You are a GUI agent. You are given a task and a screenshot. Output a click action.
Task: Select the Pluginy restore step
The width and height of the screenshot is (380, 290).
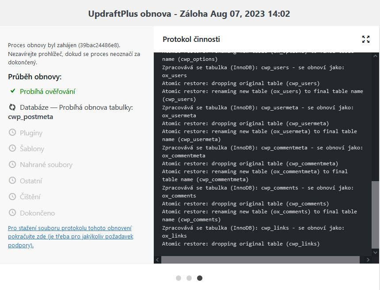pyautogui.click(x=31, y=133)
